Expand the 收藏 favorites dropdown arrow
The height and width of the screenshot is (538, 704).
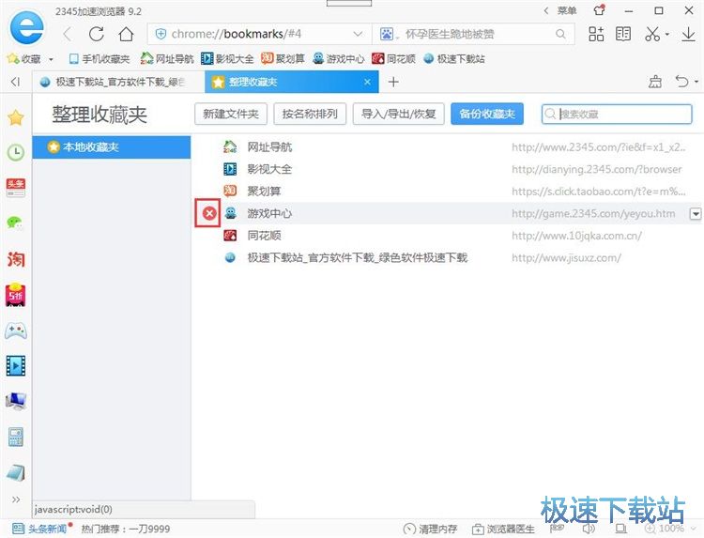pos(51,59)
